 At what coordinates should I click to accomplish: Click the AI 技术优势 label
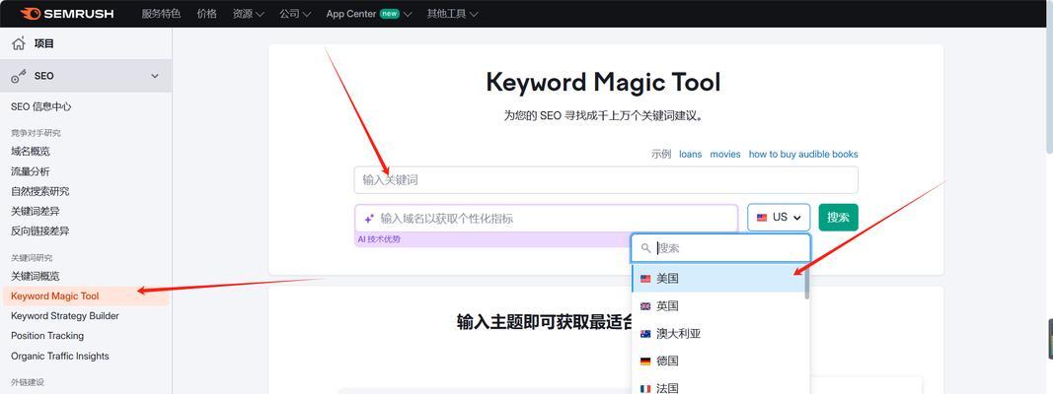tap(379, 239)
